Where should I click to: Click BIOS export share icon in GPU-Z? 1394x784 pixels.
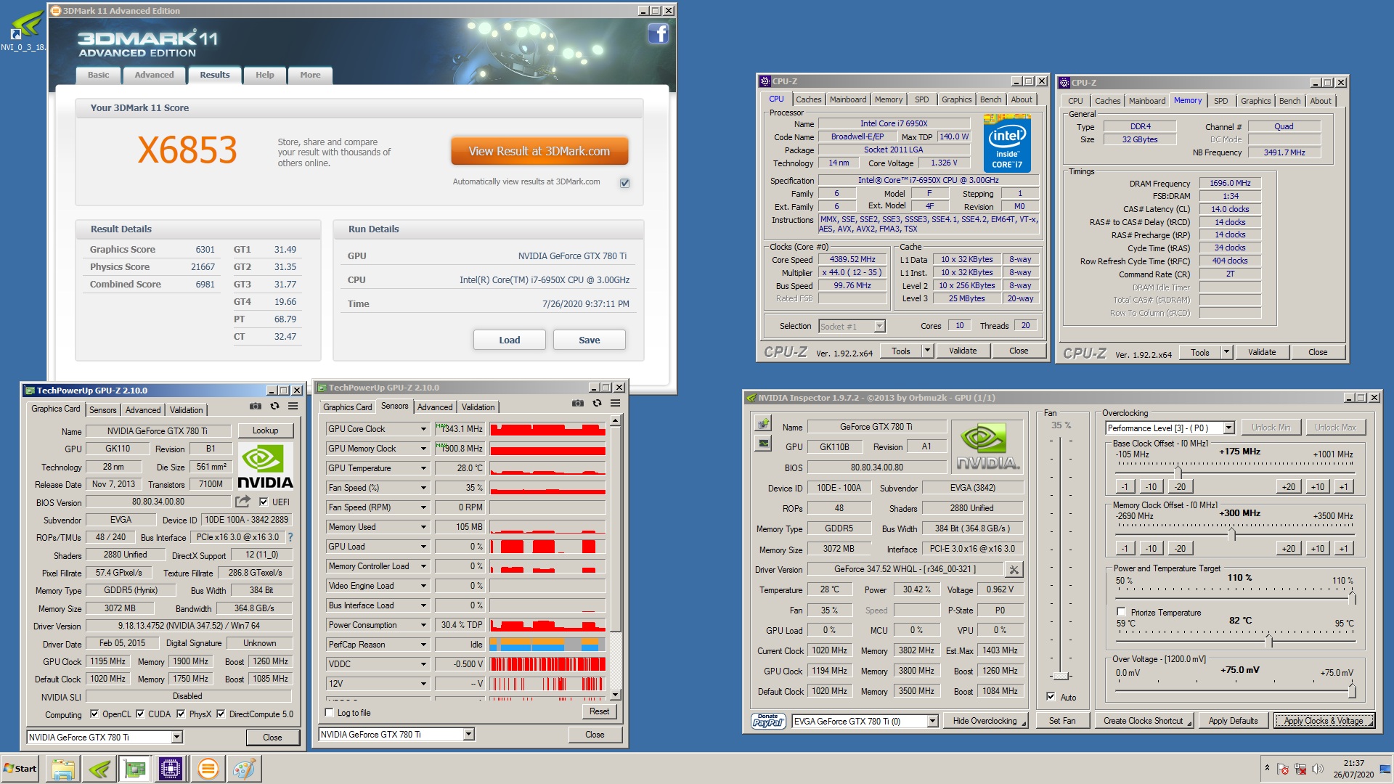[x=242, y=502]
